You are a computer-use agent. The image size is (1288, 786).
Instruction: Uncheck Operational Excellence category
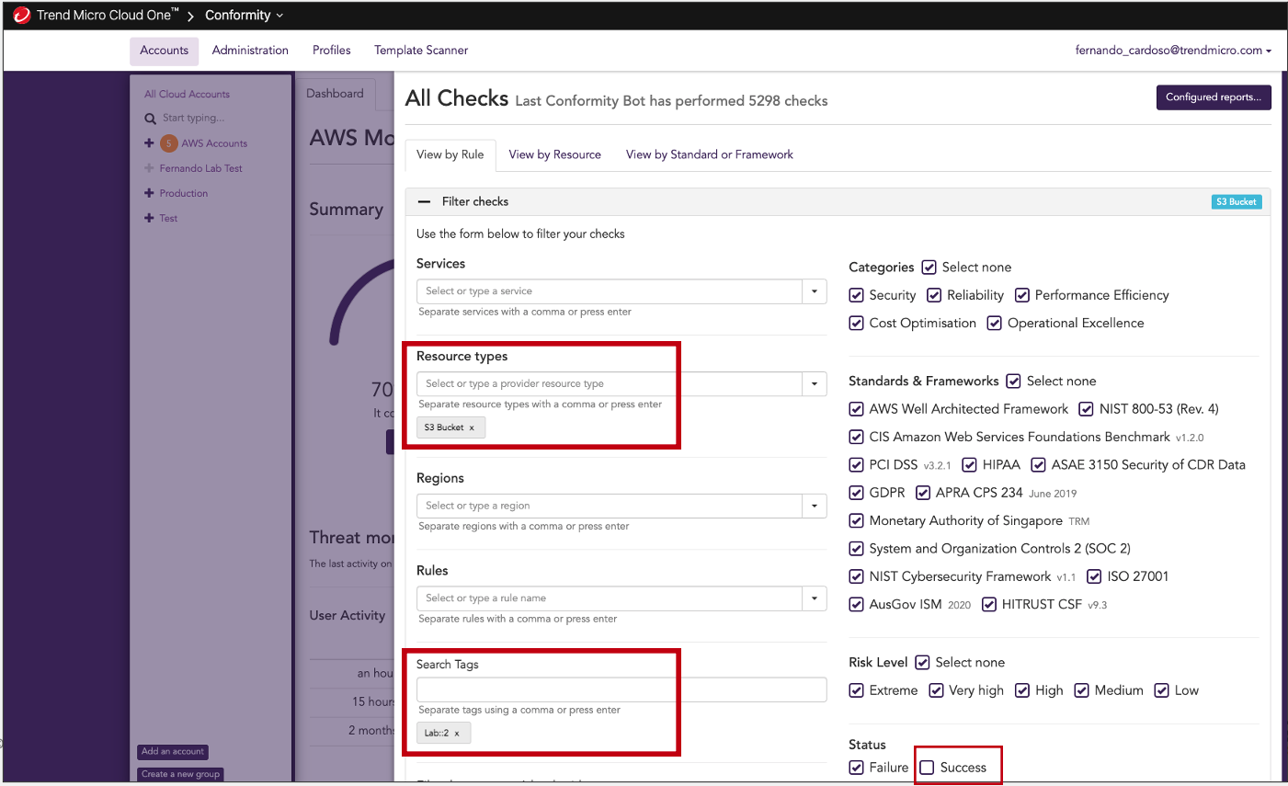coord(995,324)
